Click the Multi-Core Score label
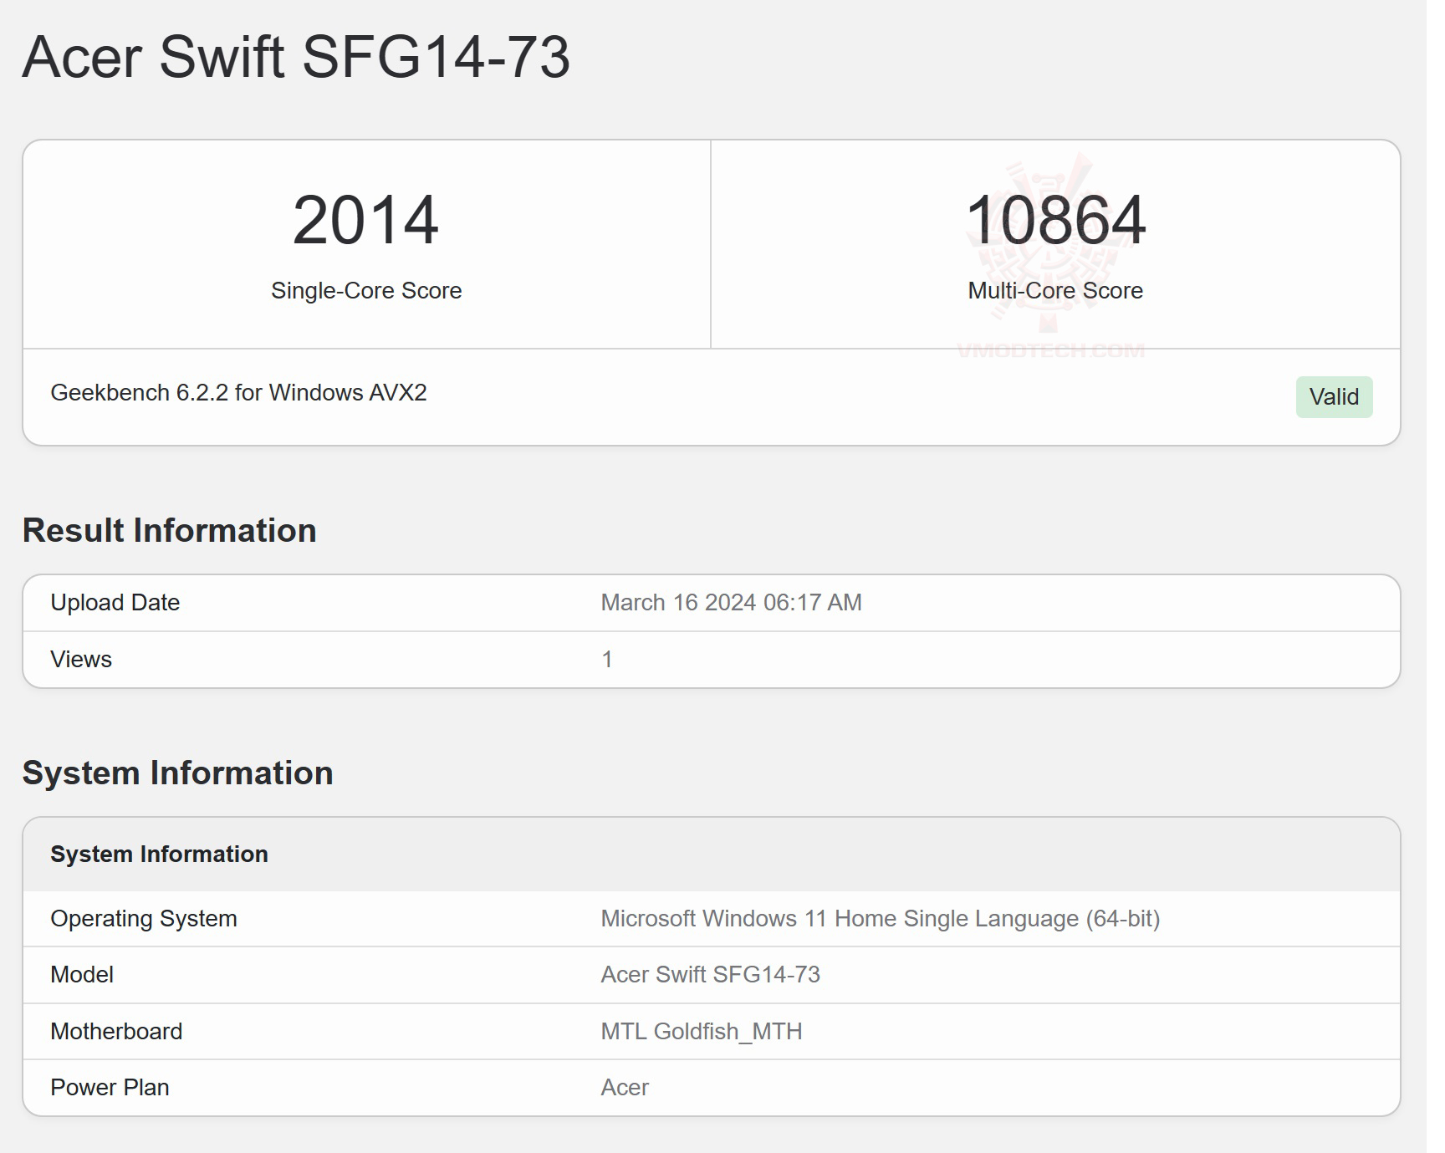The width and height of the screenshot is (1445, 1153). tap(1054, 290)
